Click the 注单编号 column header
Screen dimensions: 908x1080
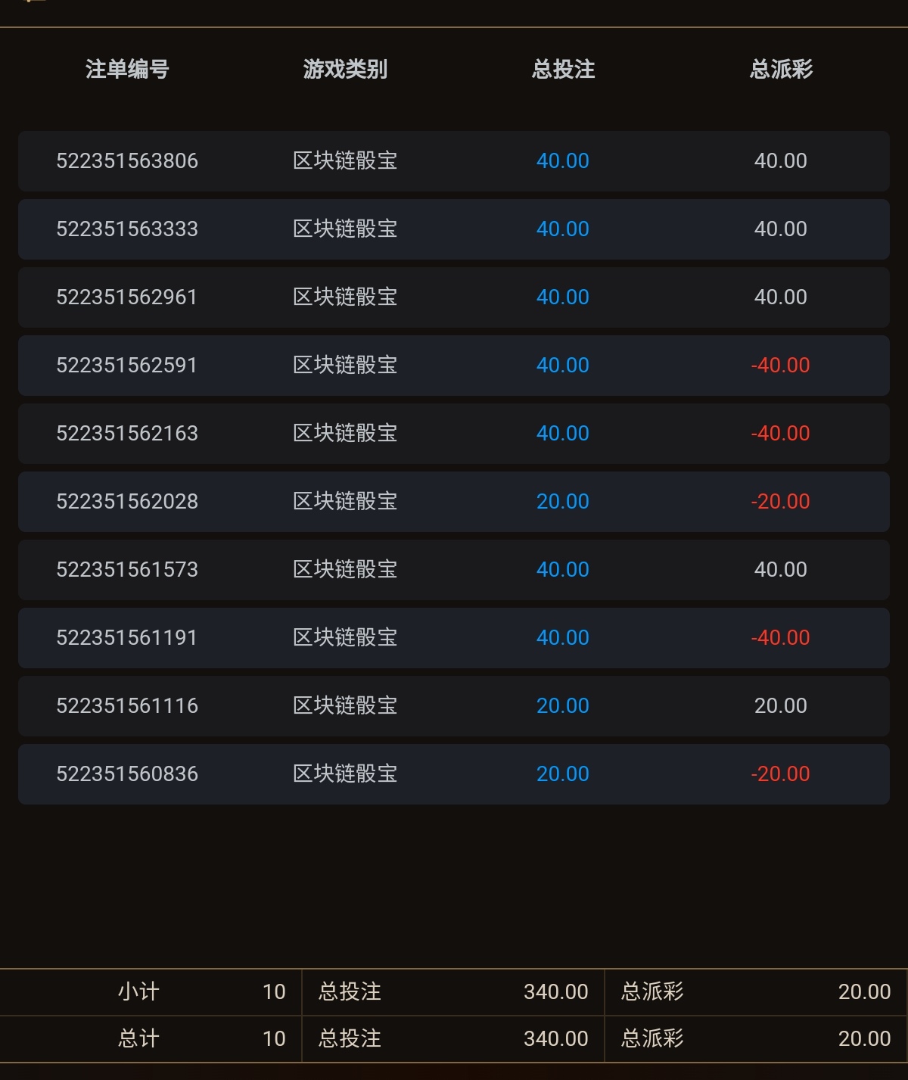[x=127, y=70]
